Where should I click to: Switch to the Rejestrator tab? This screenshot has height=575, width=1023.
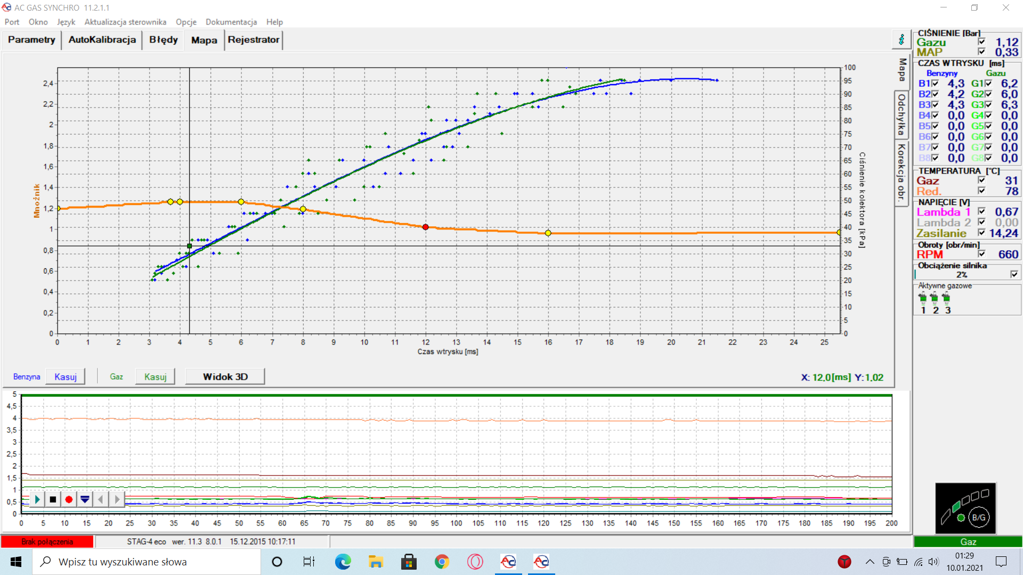tap(254, 40)
